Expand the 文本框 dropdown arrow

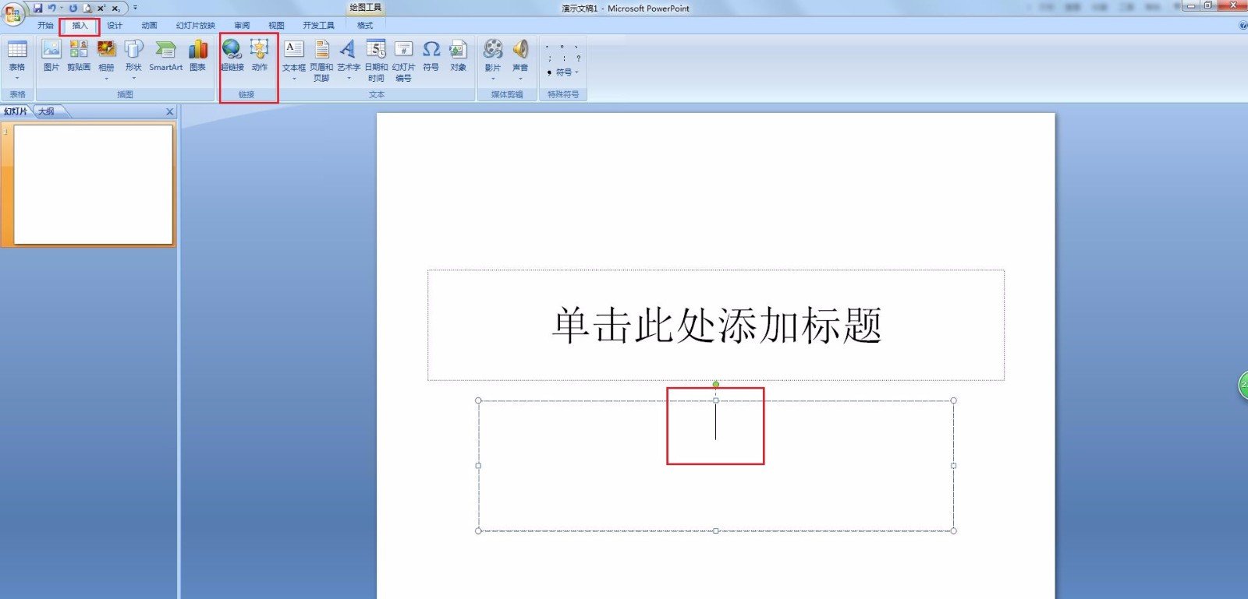pyautogui.click(x=294, y=78)
